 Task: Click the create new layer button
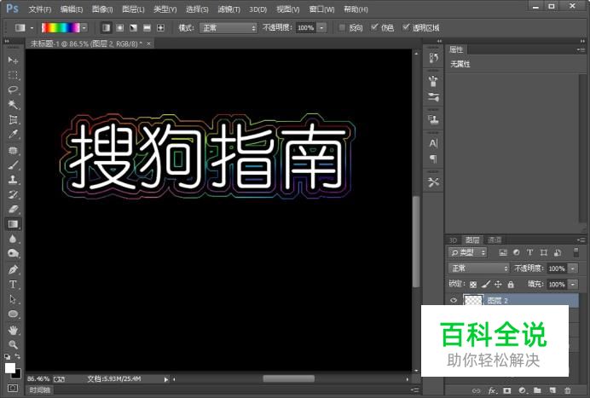point(552,390)
